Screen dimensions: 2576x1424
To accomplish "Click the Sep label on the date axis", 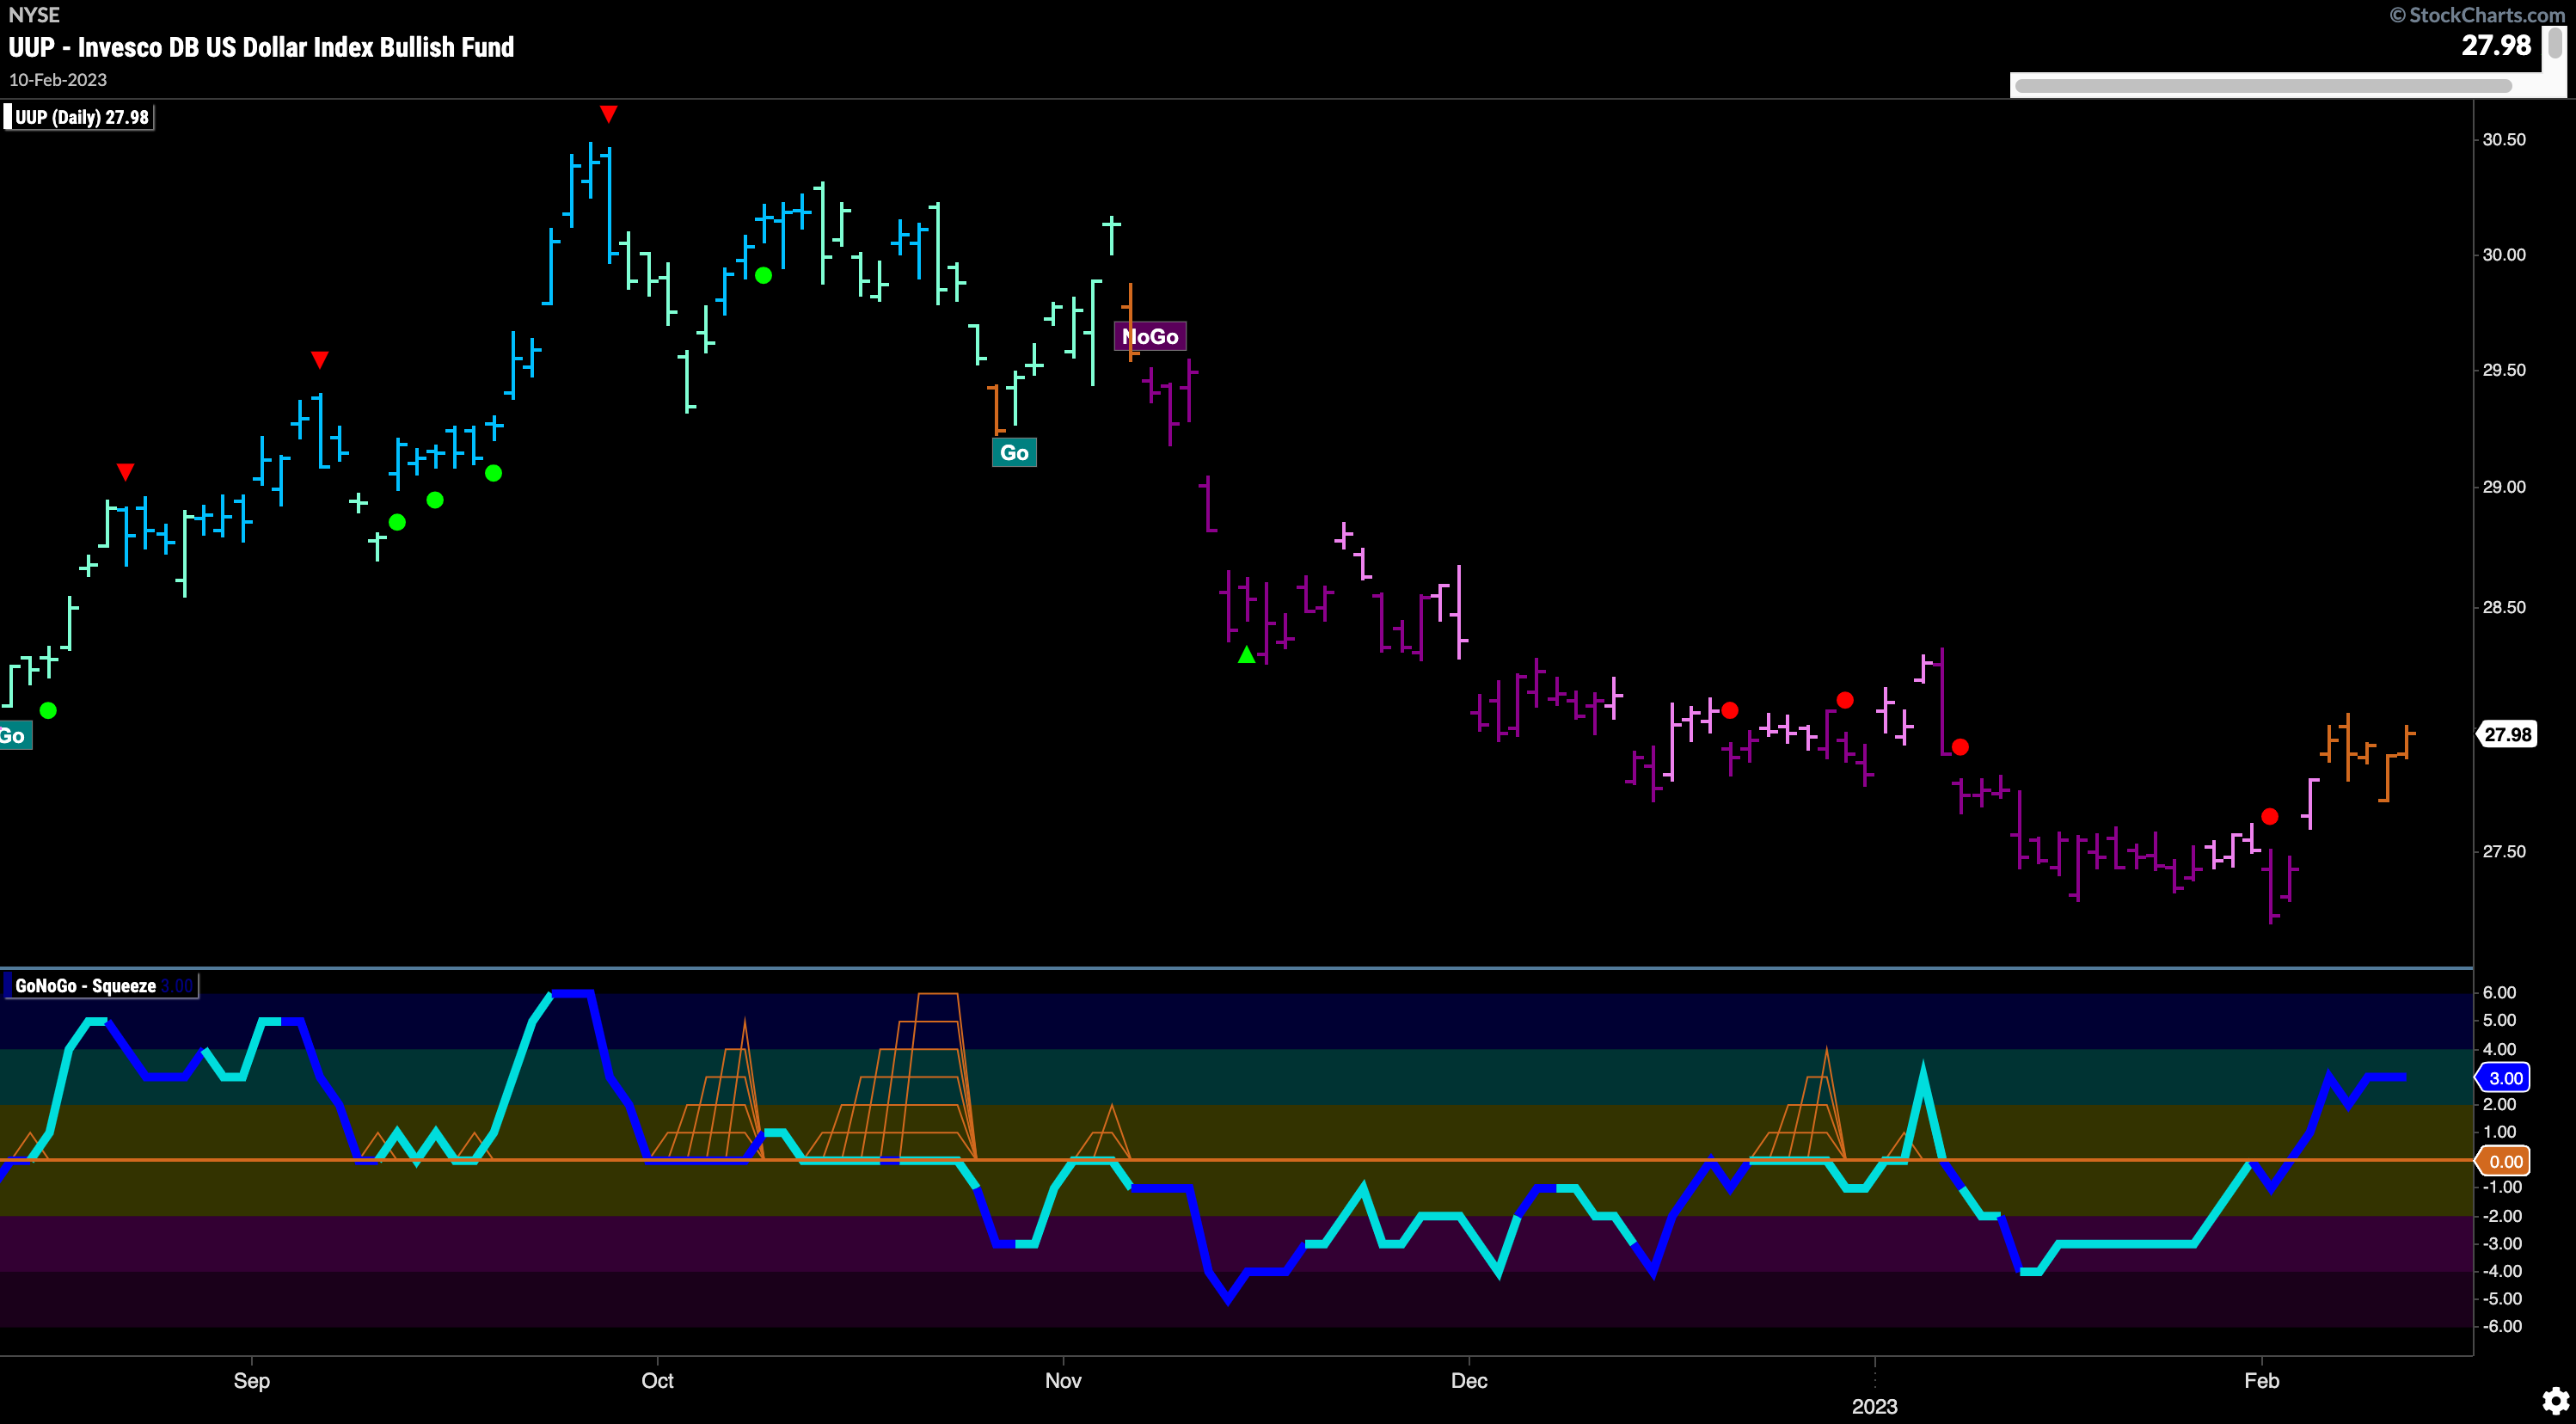I will [x=251, y=1381].
